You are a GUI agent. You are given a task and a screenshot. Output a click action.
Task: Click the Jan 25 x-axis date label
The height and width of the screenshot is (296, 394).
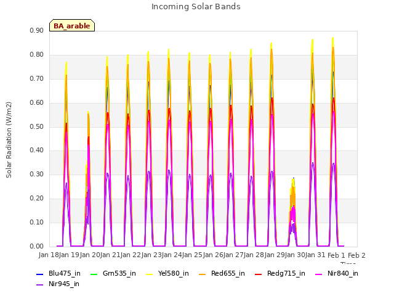[193, 255]
